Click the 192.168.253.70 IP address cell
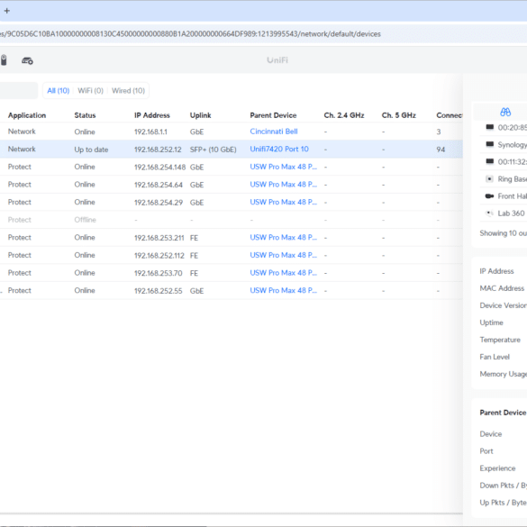Screen dimensions: 527x527 159,273
